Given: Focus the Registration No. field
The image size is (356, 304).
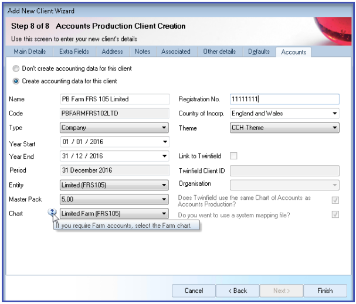Looking at the screenshot, I should coord(284,99).
